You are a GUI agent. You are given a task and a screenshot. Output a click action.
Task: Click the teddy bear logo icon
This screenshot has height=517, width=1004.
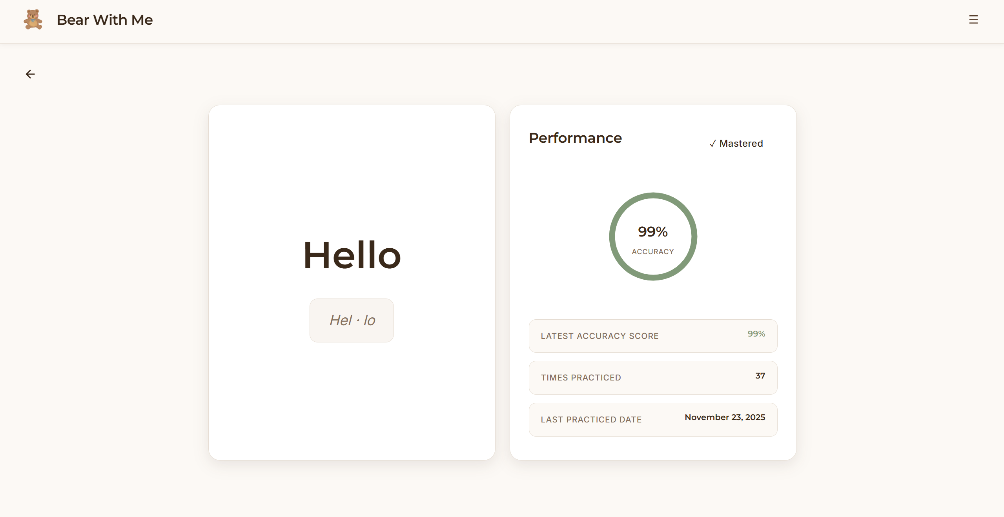tap(33, 20)
